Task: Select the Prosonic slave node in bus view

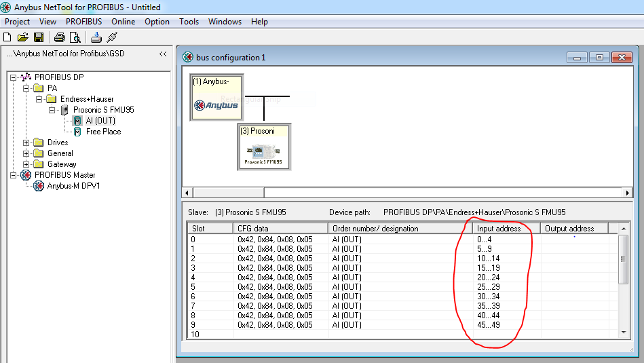Action: point(264,147)
